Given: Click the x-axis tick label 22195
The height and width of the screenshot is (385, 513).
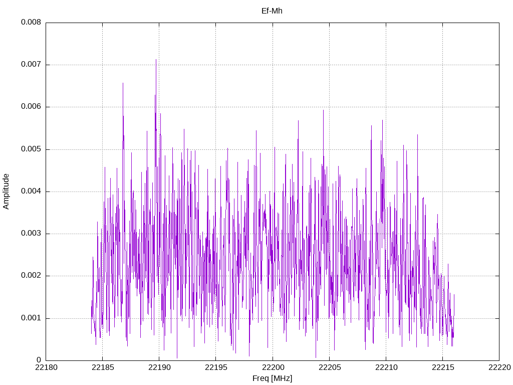Looking at the screenshot, I should pos(216,367).
